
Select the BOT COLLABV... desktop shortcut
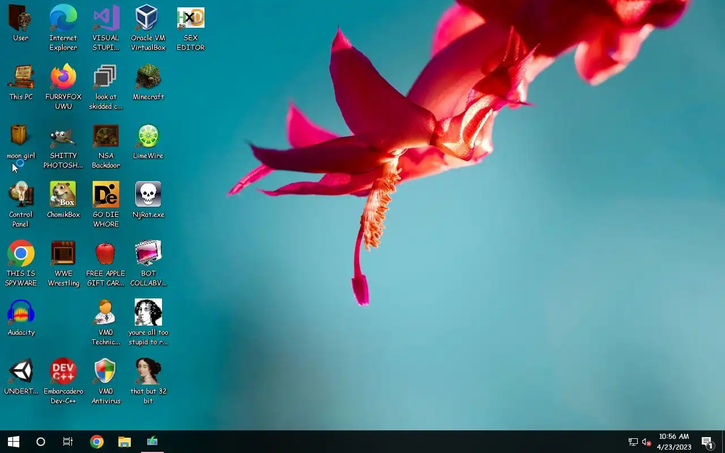click(x=148, y=264)
